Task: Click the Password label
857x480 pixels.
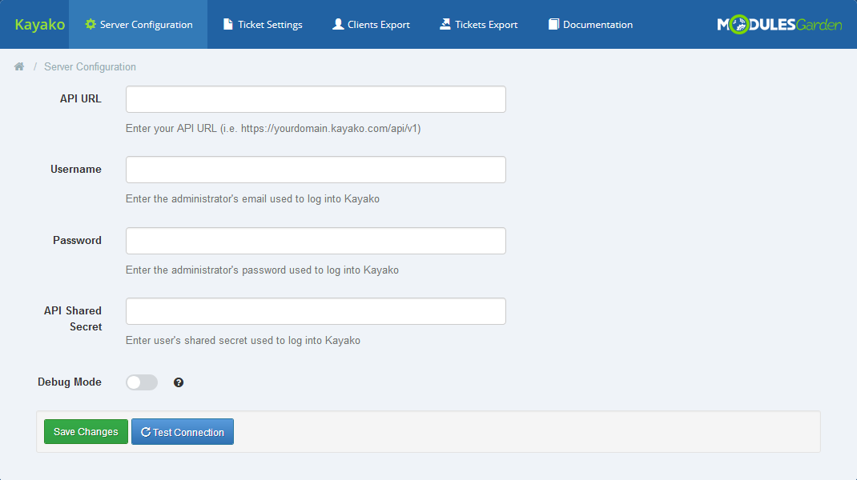Action: (77, 240)
